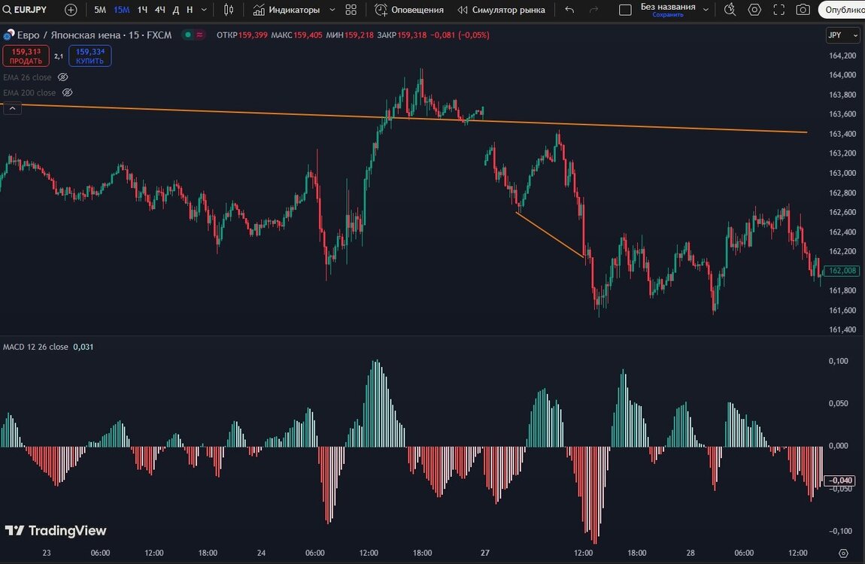The height and width of the screenshot is (564, 865).
Task: Select the Д daily timeframe
Action: point(176,9)
